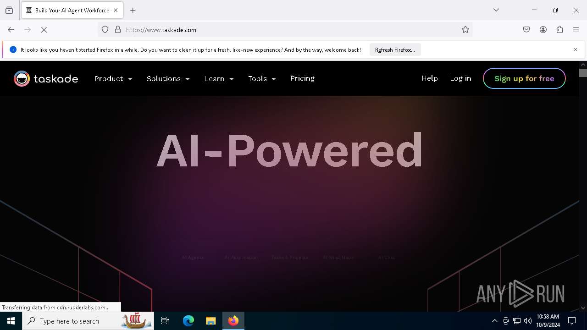This screenshot has height=330, width=587.
Task: Expand the Product dropdown menu
Action: pos(113,79)
